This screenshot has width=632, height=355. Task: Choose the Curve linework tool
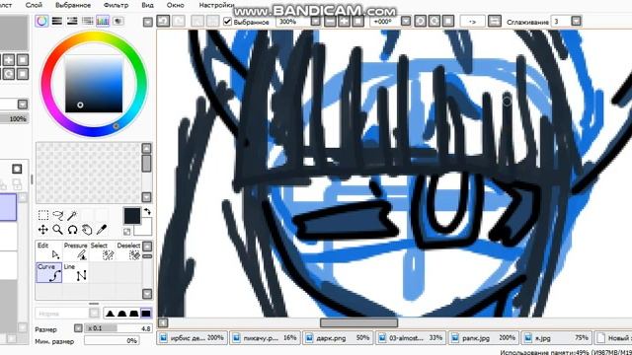[x=48, y=272]
